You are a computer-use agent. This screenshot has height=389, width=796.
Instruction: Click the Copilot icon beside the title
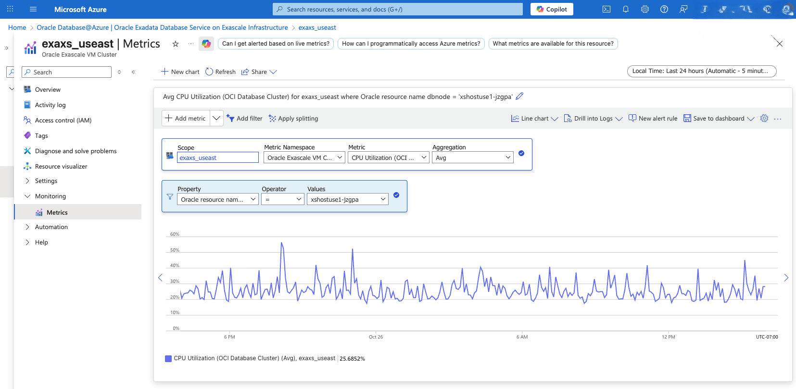[x=206, y=44]
